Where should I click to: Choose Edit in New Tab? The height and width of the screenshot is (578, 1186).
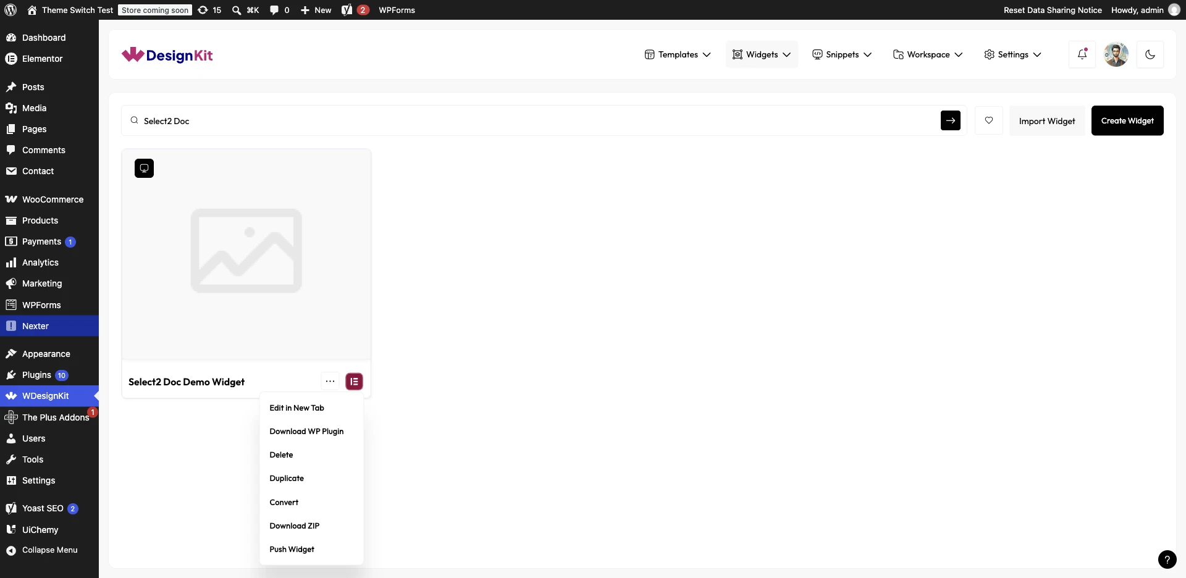[311, 408]
